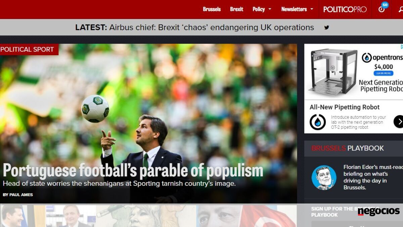403x227 pixels.
Task: Click Florian Eder's cartoon avatar
Action: point(324,178)
